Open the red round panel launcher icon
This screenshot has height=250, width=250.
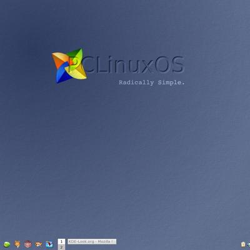point(28,244)
